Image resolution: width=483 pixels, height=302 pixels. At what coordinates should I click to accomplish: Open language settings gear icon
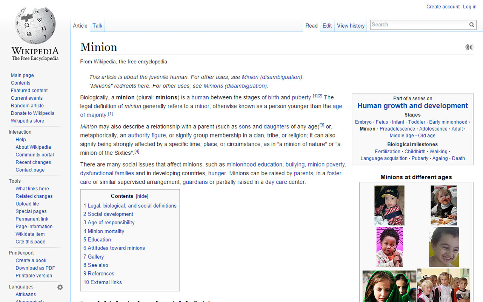[60, 287]
